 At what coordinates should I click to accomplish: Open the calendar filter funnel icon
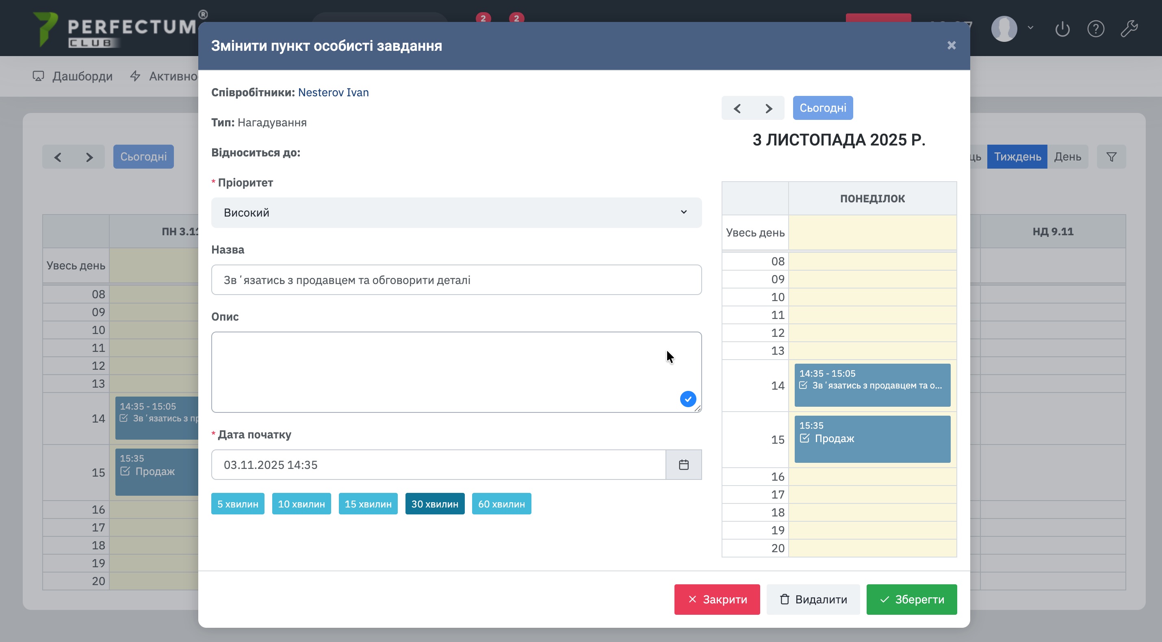click(1111, 156)
